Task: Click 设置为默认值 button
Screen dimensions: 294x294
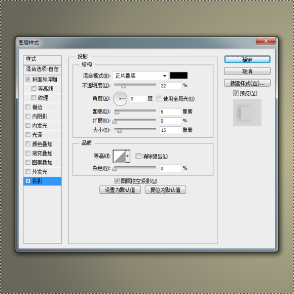Action: coord(120,190)
